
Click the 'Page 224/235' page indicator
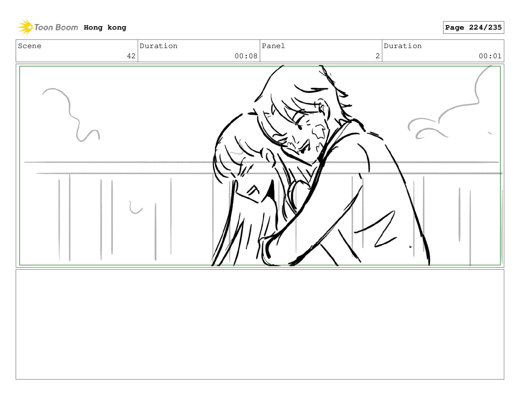473,28
